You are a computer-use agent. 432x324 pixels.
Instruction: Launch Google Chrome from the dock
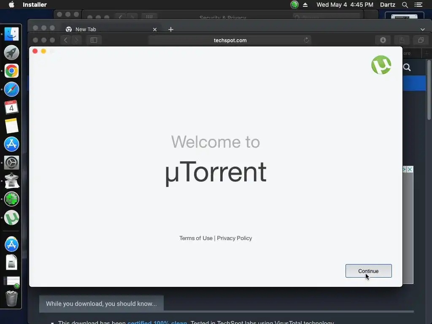pyautogui.click(x=11, y=71)
